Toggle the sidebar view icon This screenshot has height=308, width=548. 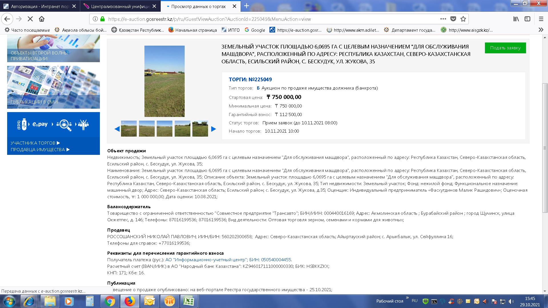(x=527, y=19)
